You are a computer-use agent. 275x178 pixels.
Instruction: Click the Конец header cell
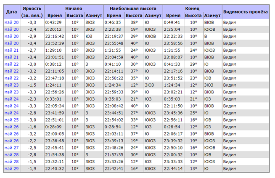tap(192, 8)
